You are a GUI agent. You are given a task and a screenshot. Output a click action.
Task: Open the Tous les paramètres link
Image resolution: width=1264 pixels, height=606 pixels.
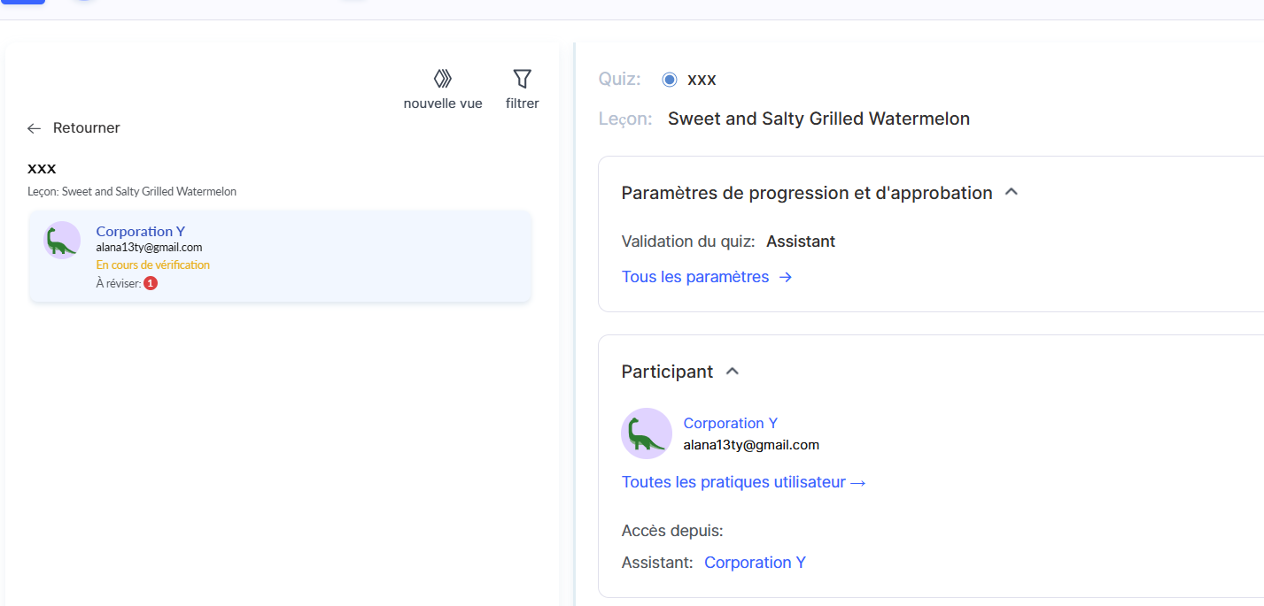695,277
